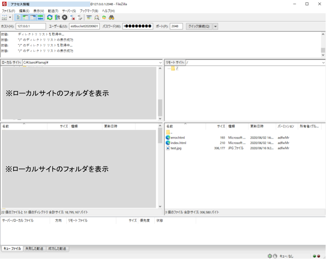The image size is (328, 259).
Task: Click the username input field
Action: [x=84, y=26]
